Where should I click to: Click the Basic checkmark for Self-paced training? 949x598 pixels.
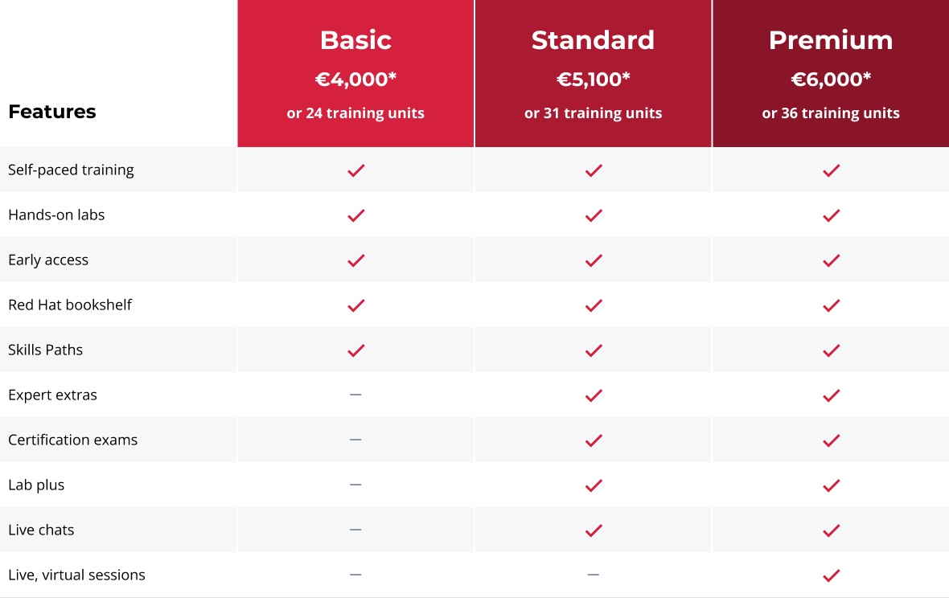pyautogui.click(x=355, y=170)
